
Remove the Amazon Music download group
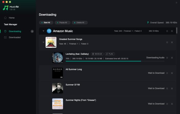(172, 31)
